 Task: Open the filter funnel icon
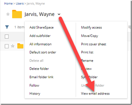(7, 27)
